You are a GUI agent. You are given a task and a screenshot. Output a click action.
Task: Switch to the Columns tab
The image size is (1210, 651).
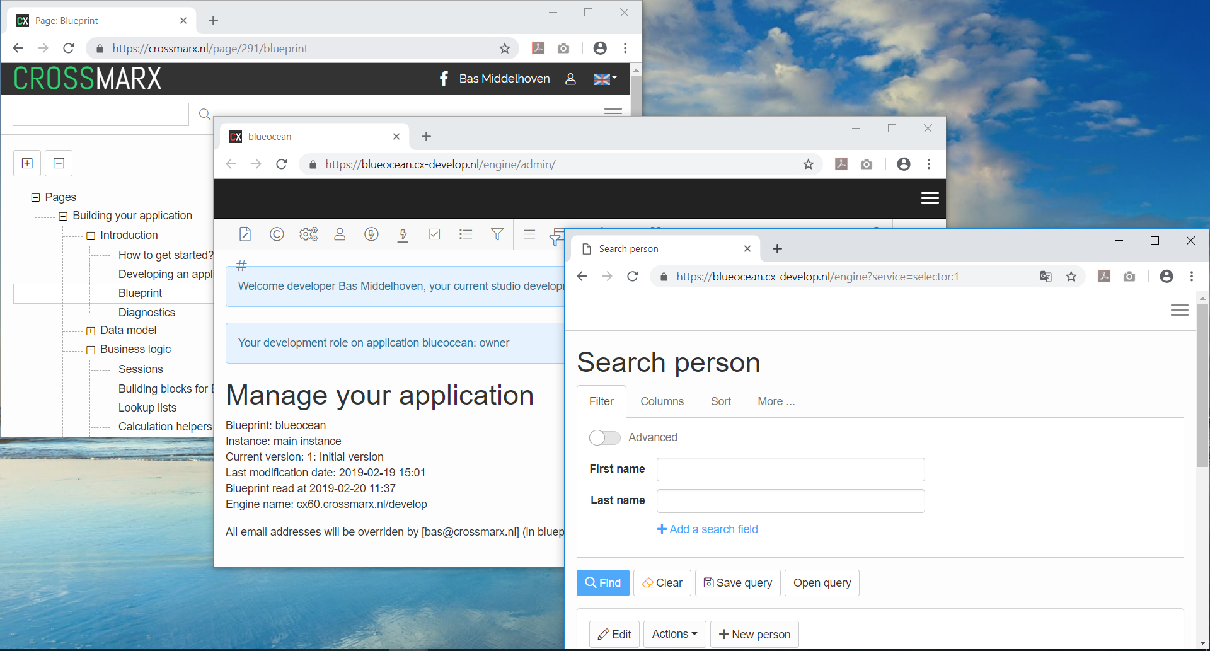coord(662,401)
